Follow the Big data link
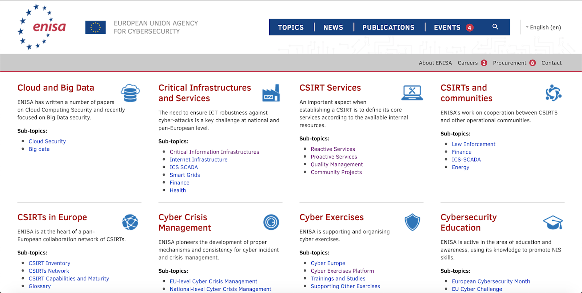Viewport: 582px width, 293px height. 39,149
